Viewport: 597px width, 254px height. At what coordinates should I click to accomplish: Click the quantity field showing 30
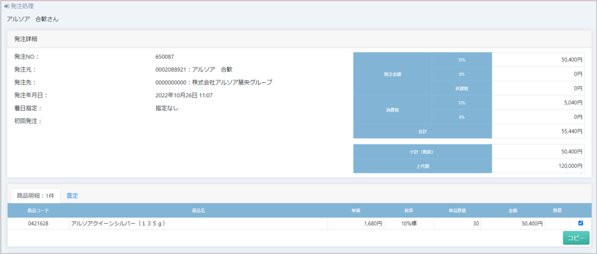coord(457,223)
